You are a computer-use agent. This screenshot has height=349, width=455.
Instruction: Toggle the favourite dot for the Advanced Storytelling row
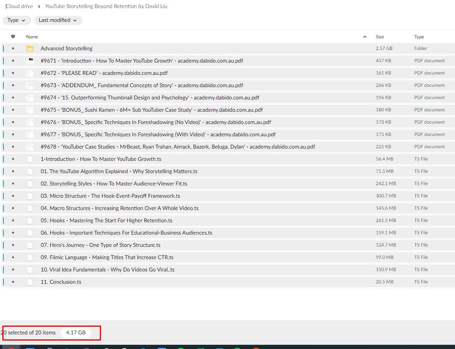click(x=13, y=49)
